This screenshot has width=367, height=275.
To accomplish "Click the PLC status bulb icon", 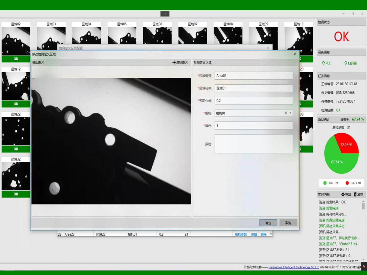I will click(x=323, y=63).
